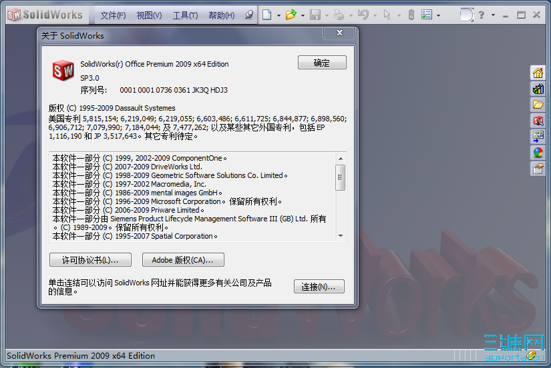Click the 许可协议书(L)... button

point(90,260)
